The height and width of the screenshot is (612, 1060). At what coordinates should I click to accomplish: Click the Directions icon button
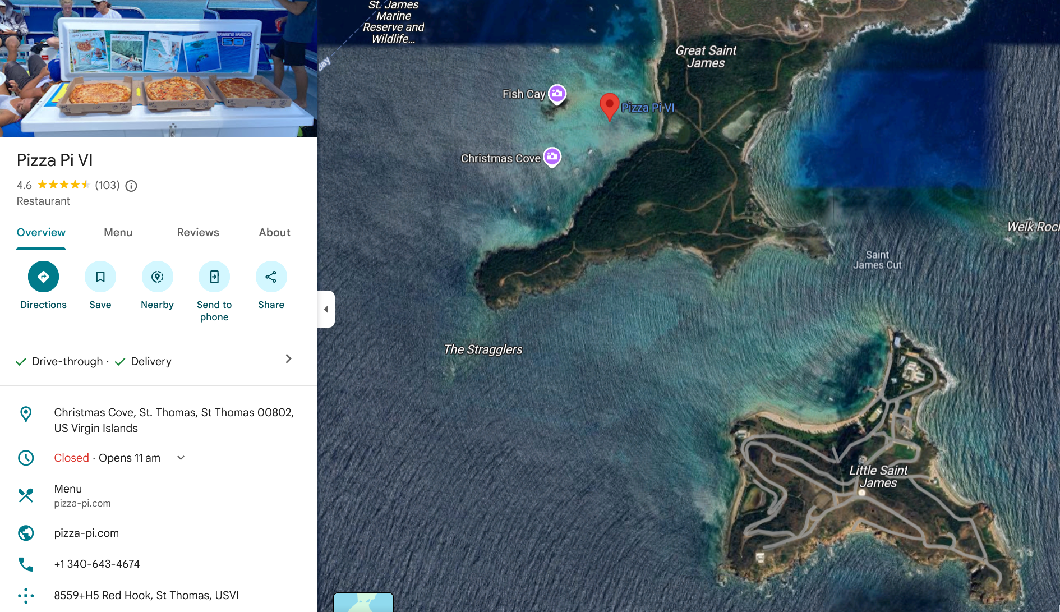point(43,277)
